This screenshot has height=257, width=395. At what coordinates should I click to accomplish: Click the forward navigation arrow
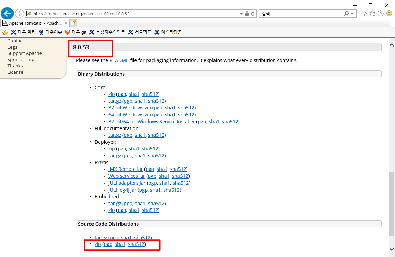[19, 14]
